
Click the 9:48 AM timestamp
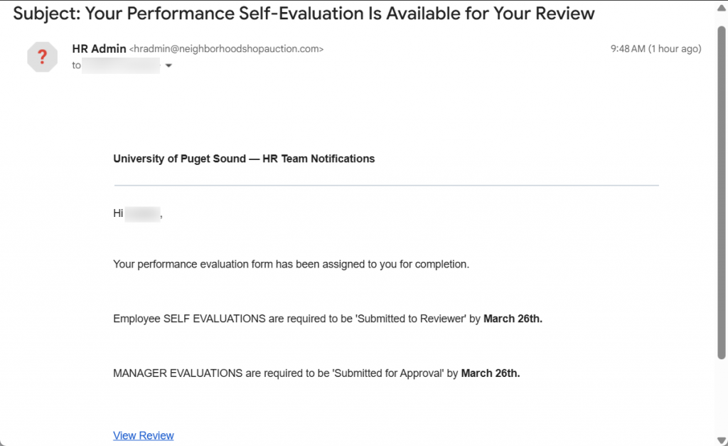[628, 49]
